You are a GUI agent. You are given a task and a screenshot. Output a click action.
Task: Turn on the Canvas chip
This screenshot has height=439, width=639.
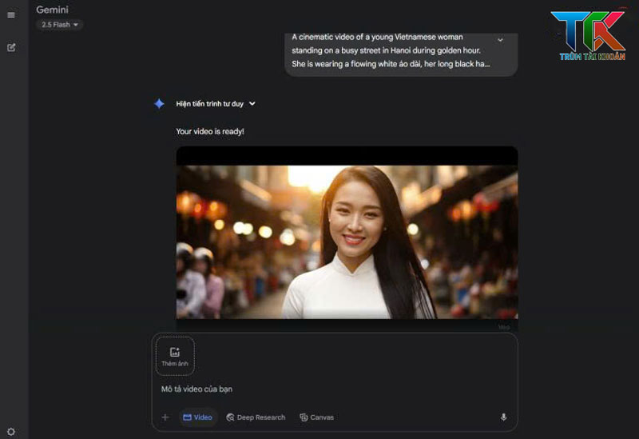point(316,417)
